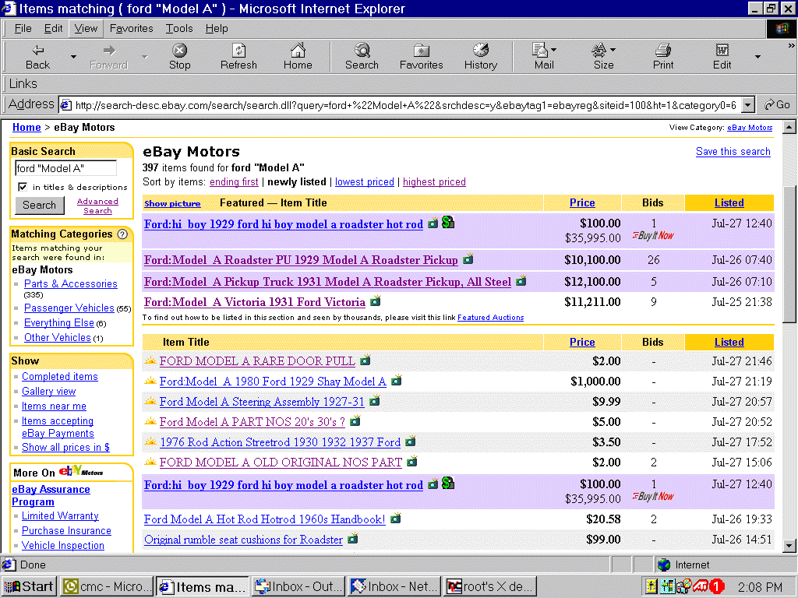Toggle 'in titles & descriptions' checkbox
This screenshot has height=598, width=798.
click(x=23, y=187)
